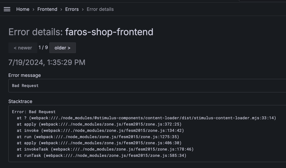The width and height of the screenshot is (286, 168).
Task: Open the Frontend breadcrumb link
Action: click(x=47, y=9)
